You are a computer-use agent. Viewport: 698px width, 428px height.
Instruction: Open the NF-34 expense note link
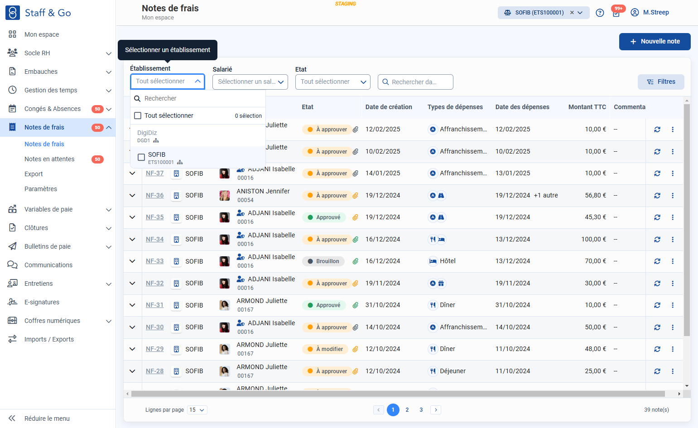click(155, 240)
